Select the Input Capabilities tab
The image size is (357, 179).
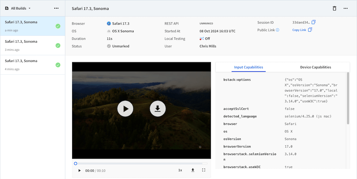click(x=248, y=67)
